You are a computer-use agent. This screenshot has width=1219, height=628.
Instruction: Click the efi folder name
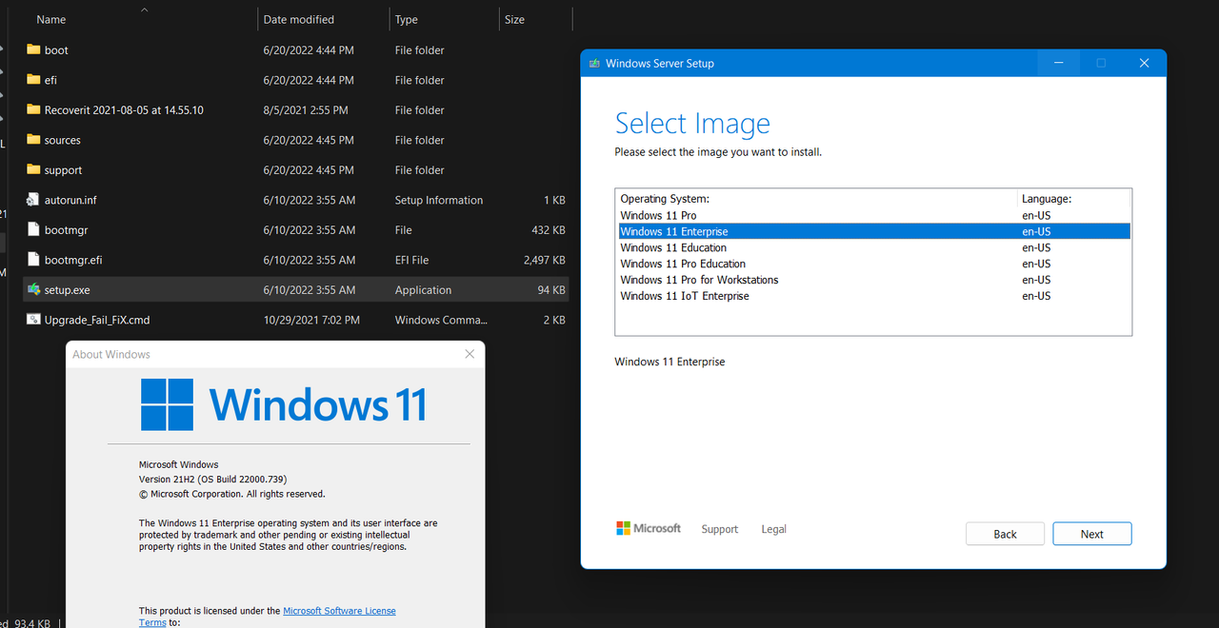coord(50,80)
